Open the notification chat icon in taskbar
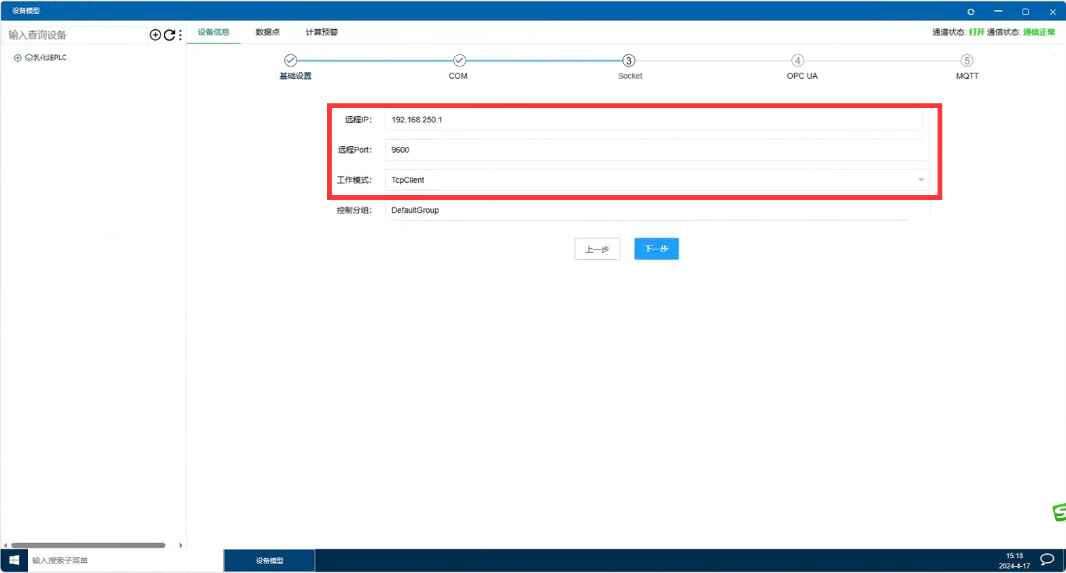The height and width of the screenshot is (573, 1066). click(x=1047, y=559)
